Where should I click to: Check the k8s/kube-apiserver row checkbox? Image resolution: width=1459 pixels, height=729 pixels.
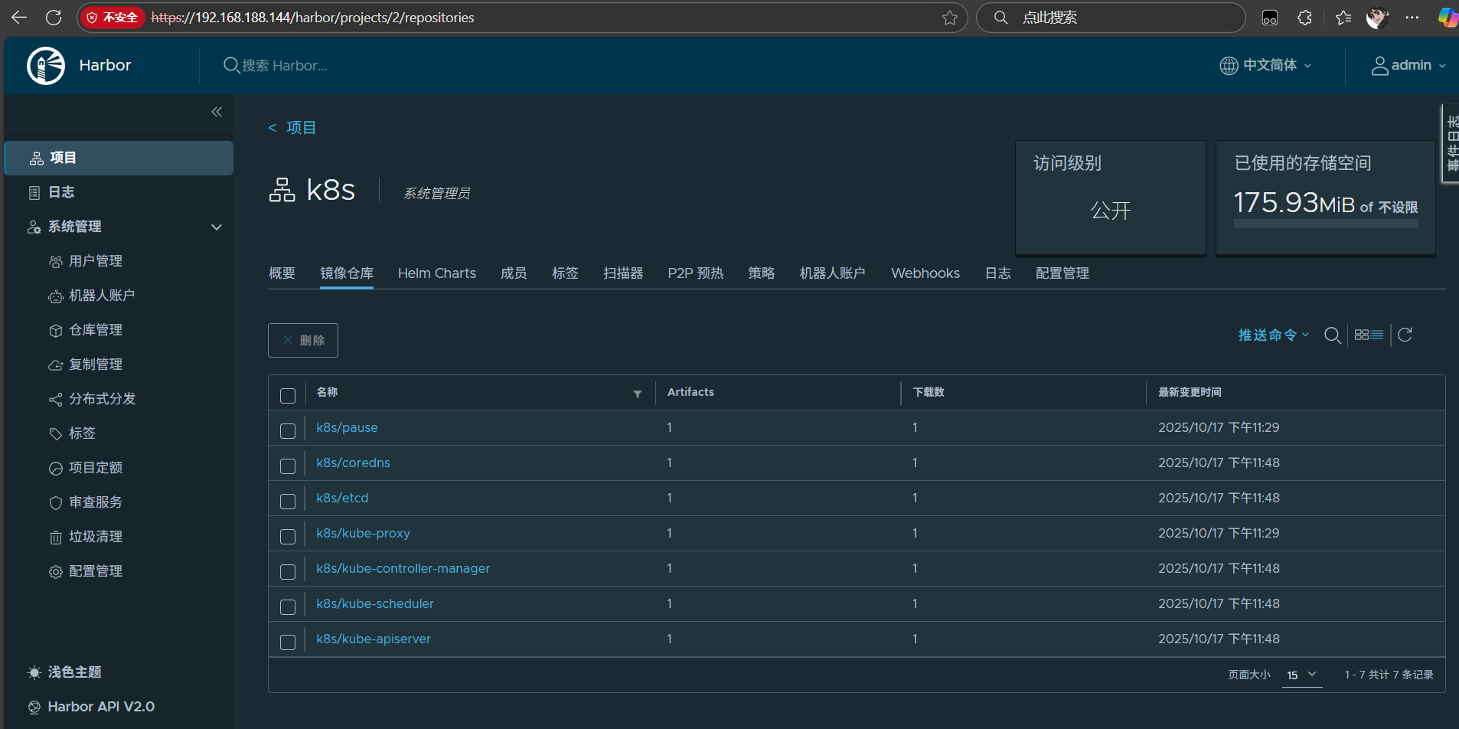(x=288, y=642)
